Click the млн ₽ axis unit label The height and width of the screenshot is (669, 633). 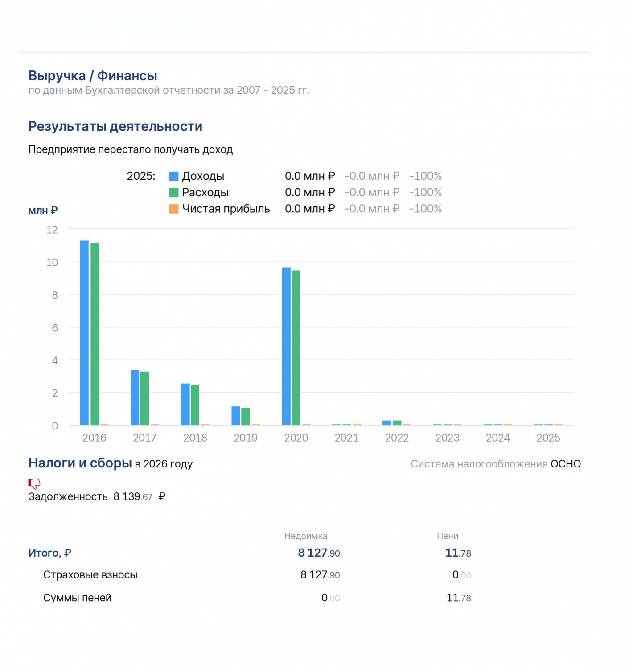[43, 211]
